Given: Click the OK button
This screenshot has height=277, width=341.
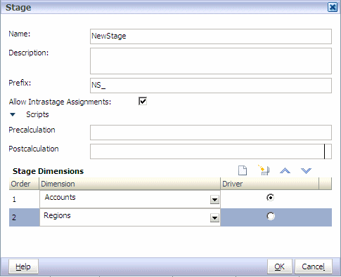Looking at the screenshot, I should [x=280, y=266].
